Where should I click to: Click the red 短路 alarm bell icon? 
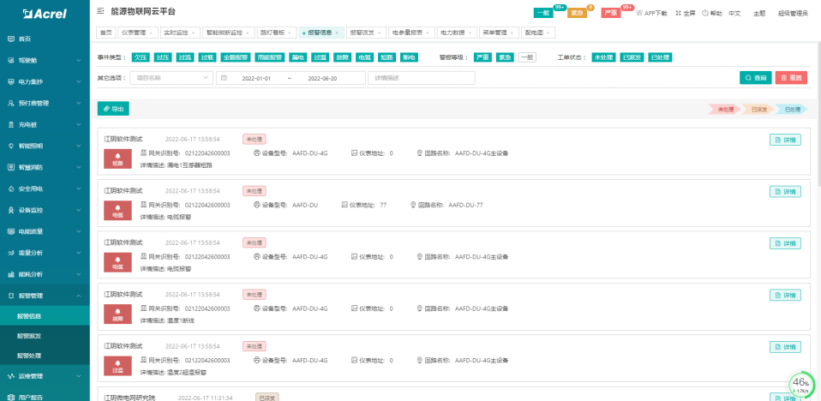[x=117, y=159]
